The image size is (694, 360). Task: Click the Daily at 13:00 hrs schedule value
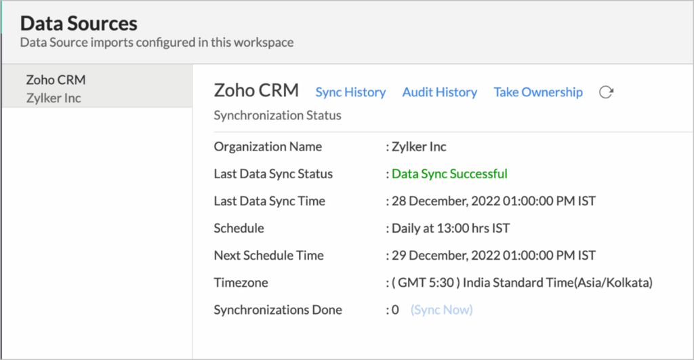coord(450,228)
